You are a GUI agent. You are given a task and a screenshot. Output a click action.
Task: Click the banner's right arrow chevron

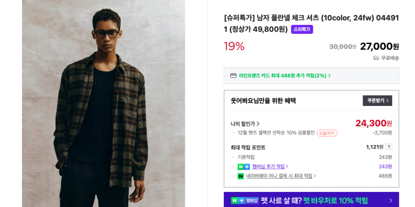tap(391, 201)
